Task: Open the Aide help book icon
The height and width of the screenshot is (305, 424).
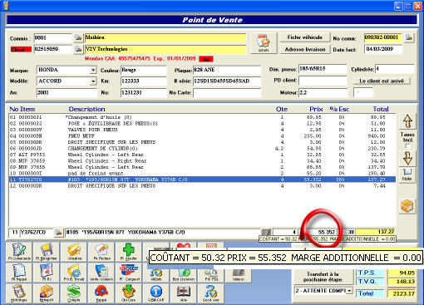Action: point(184,293)
